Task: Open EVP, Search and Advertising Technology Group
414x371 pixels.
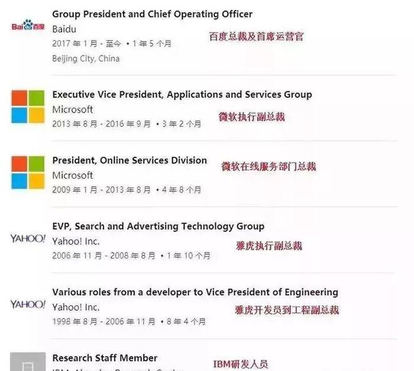Action: coord(158,226)
